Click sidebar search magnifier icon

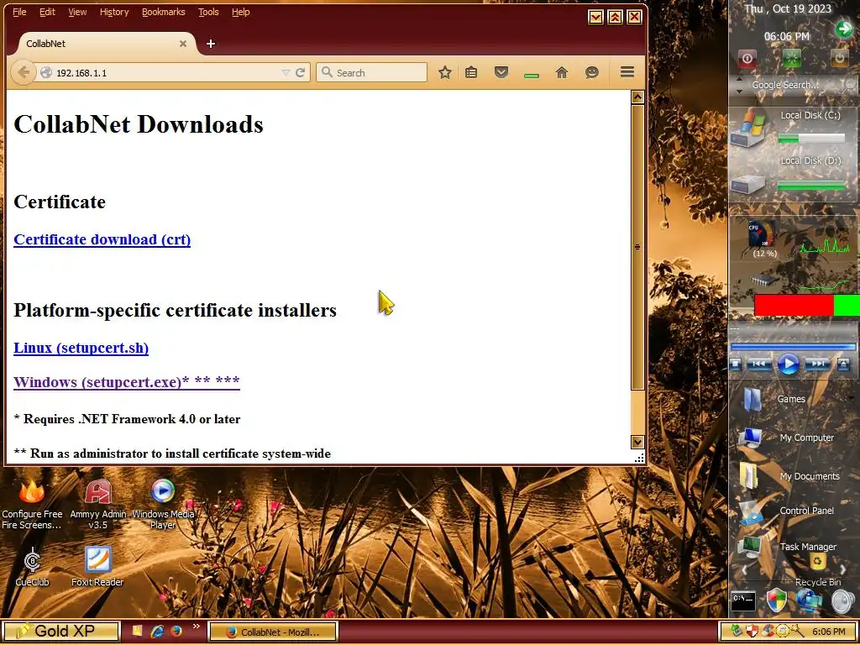tap(850, 85)
